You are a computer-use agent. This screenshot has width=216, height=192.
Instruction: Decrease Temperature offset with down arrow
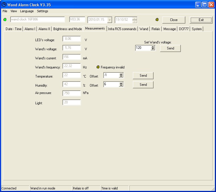pos(121,76)
